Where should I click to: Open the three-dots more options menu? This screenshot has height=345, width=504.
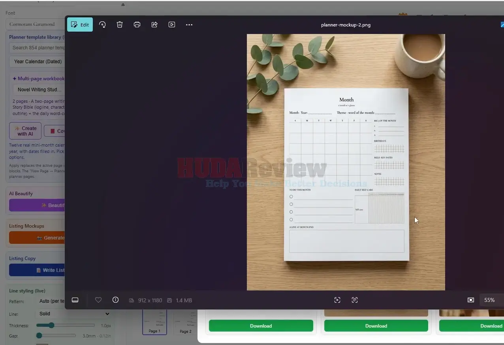tap(189, 25)
